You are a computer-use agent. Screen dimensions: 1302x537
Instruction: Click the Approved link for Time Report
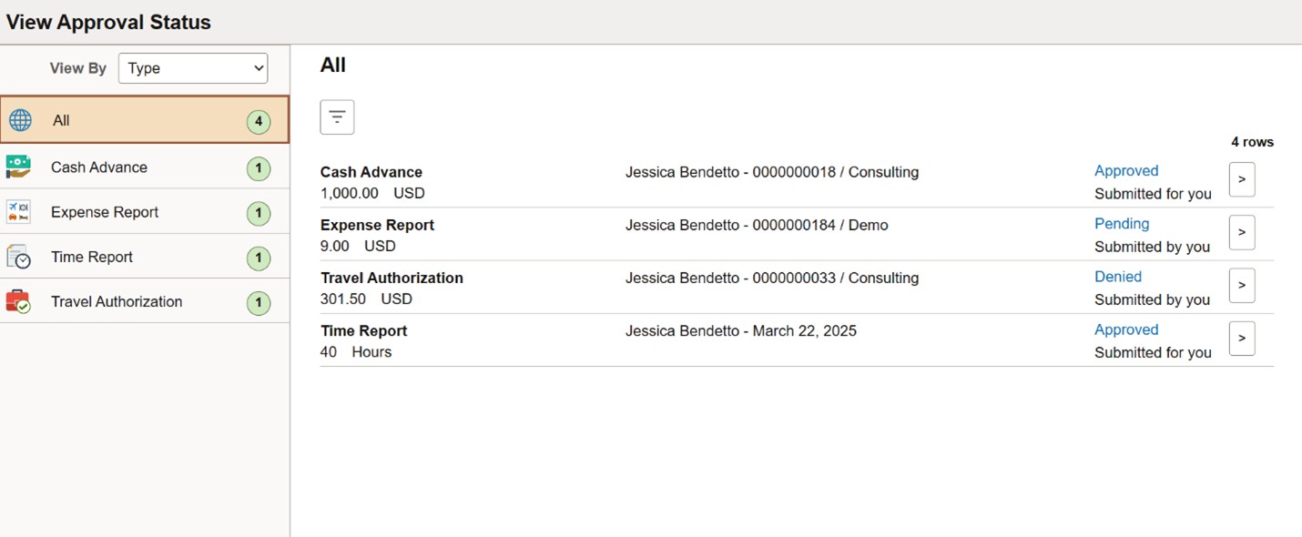pyautogui.click(x=1126, y=330)
